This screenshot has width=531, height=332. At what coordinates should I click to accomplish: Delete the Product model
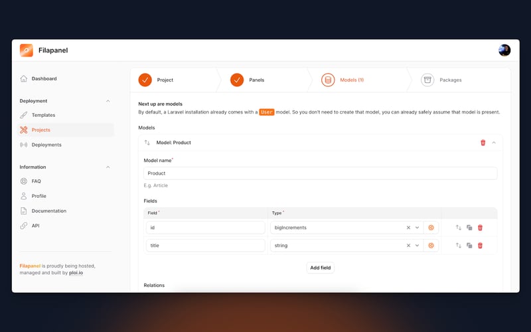coord(483,143)
